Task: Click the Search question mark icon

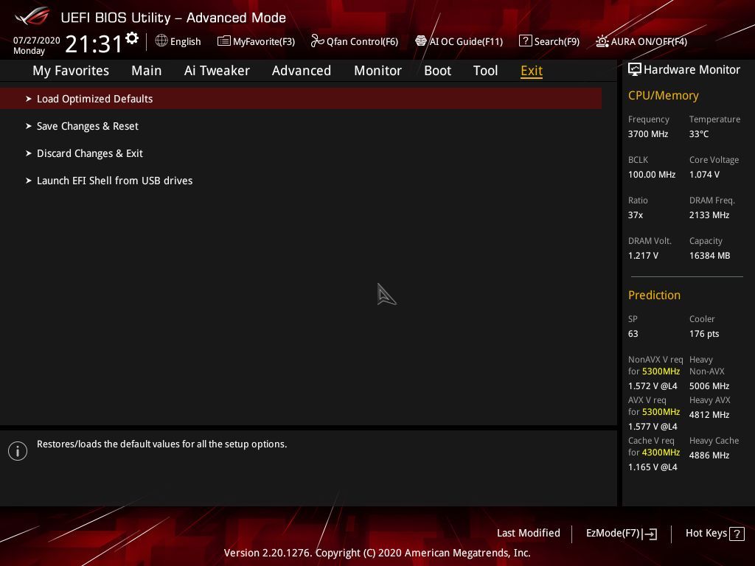Action: point(525,41)
